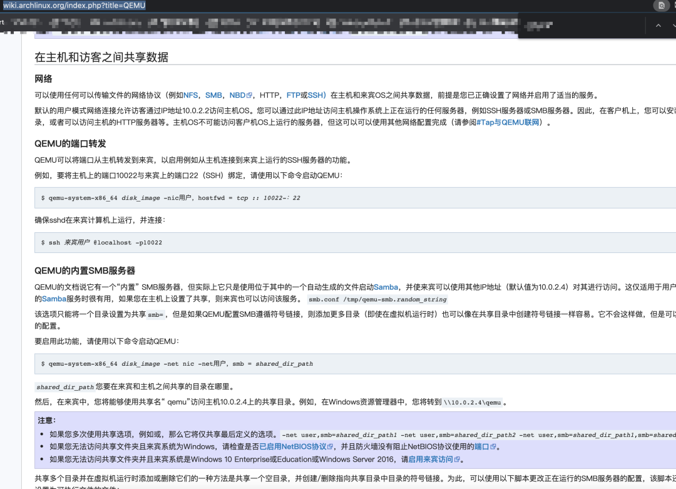Go to previous find match with up chevron
The image size is (676, 489).
coord(658,26)
